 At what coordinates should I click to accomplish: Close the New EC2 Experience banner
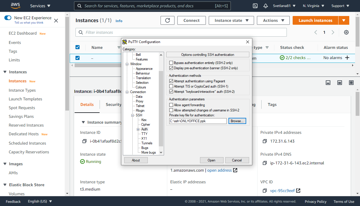tap(56, 21)
